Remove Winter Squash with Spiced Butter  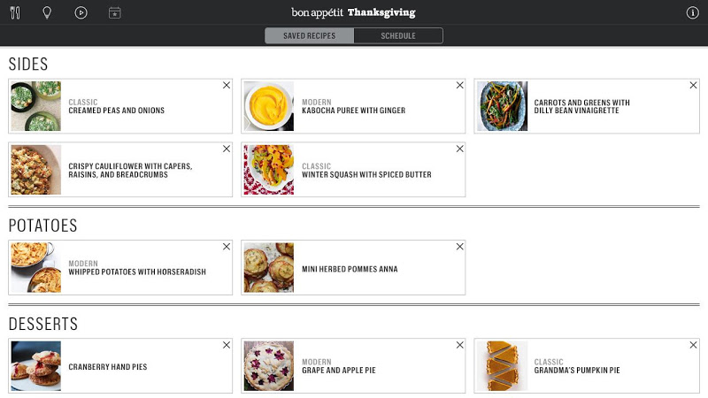click(459, 149)
